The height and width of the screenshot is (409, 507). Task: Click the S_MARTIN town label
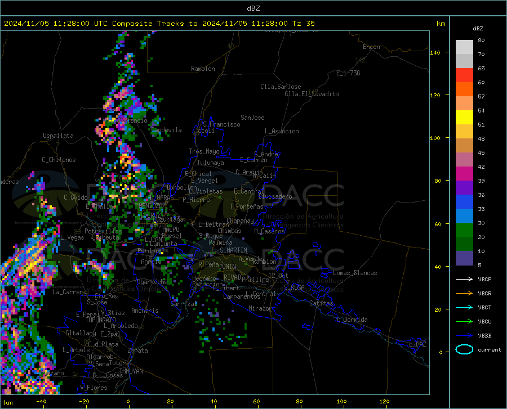coord(233,250)
